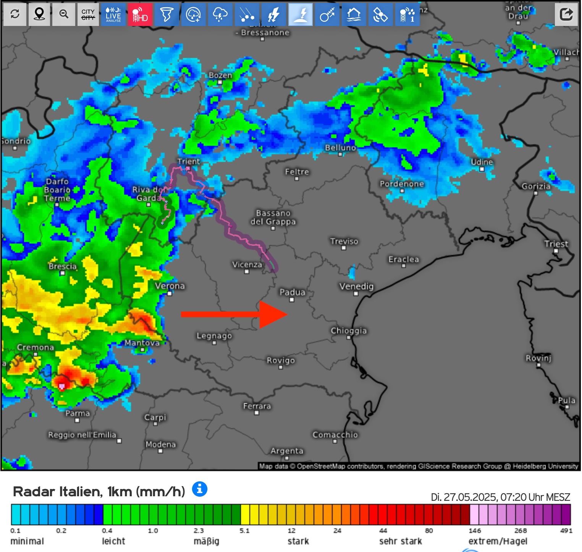This screenshot has height=552, width=582.
Task: Click the Mantova city label
Action: click(142, 343)
